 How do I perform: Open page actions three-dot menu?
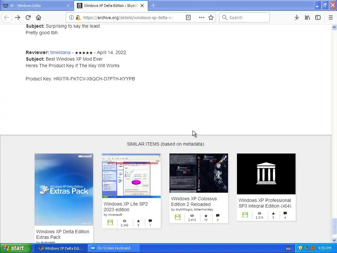coord(202,17)
